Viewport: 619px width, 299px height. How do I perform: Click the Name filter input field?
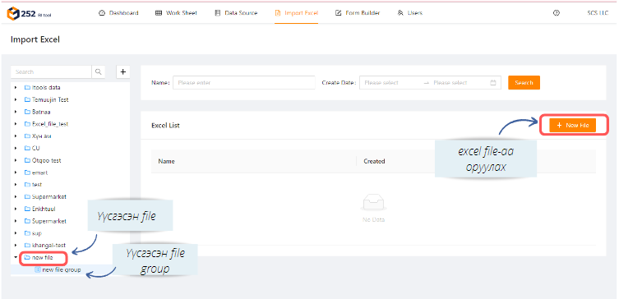point(244,83)
